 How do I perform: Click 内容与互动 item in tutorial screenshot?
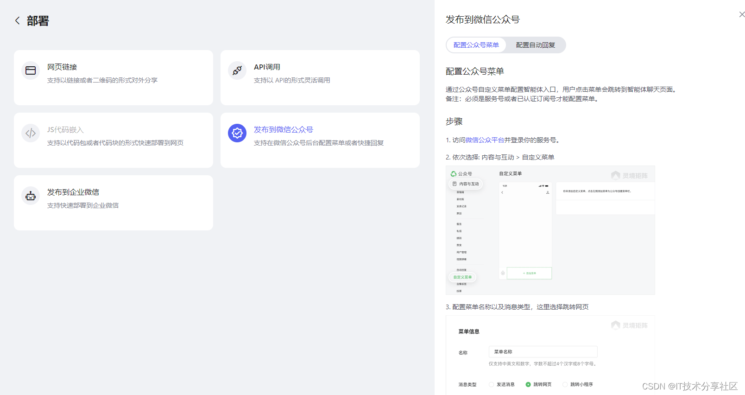pos(466,184)
